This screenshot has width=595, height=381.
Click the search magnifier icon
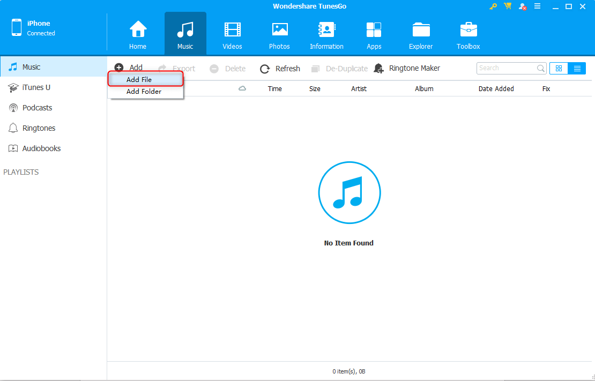point(541,68)
